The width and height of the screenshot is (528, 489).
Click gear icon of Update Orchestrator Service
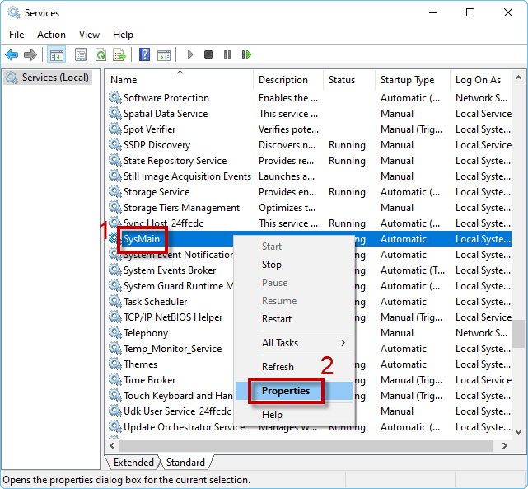115,426
